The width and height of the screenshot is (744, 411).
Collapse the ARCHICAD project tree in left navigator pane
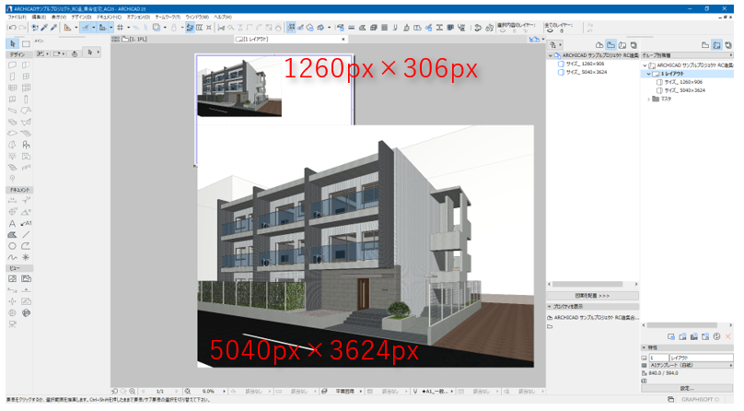point(551,55)
